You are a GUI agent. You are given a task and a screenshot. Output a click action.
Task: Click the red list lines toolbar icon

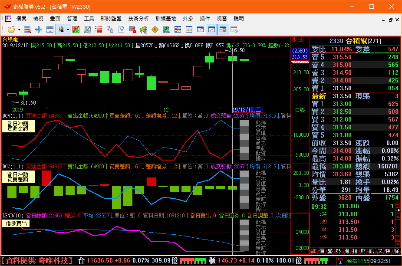99,30
